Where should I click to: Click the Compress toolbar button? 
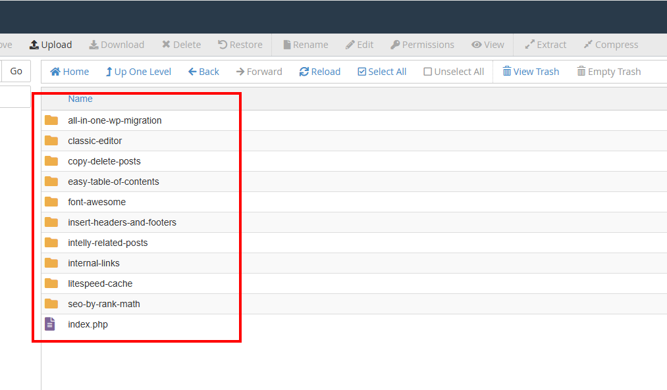coord(611,45)
